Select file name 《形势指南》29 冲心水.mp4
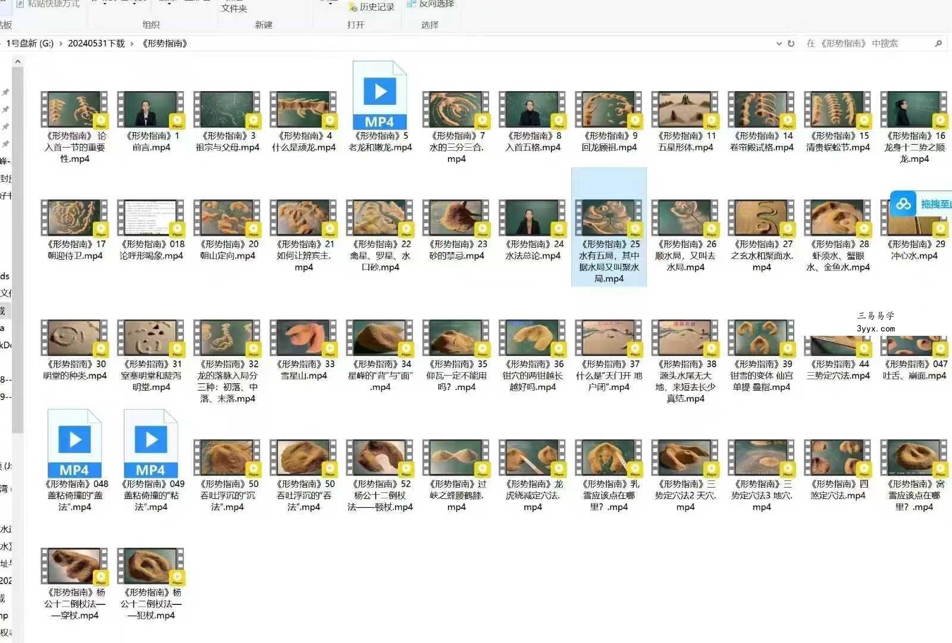952x643 pixels. [x=914, y=250]
